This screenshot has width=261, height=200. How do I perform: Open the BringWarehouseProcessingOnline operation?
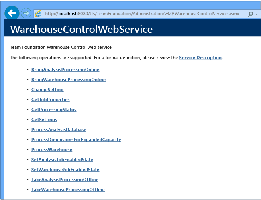(68, 80)
